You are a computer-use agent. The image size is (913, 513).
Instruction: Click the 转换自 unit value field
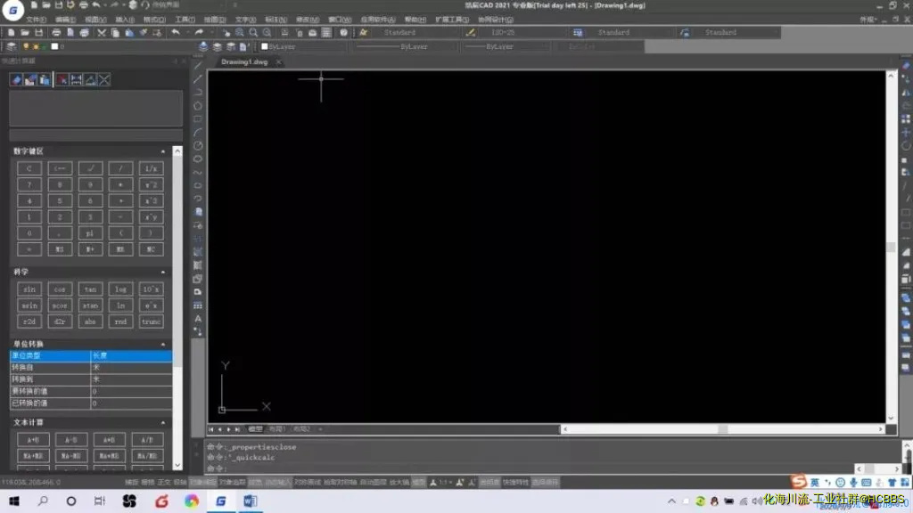click(130, 367)
